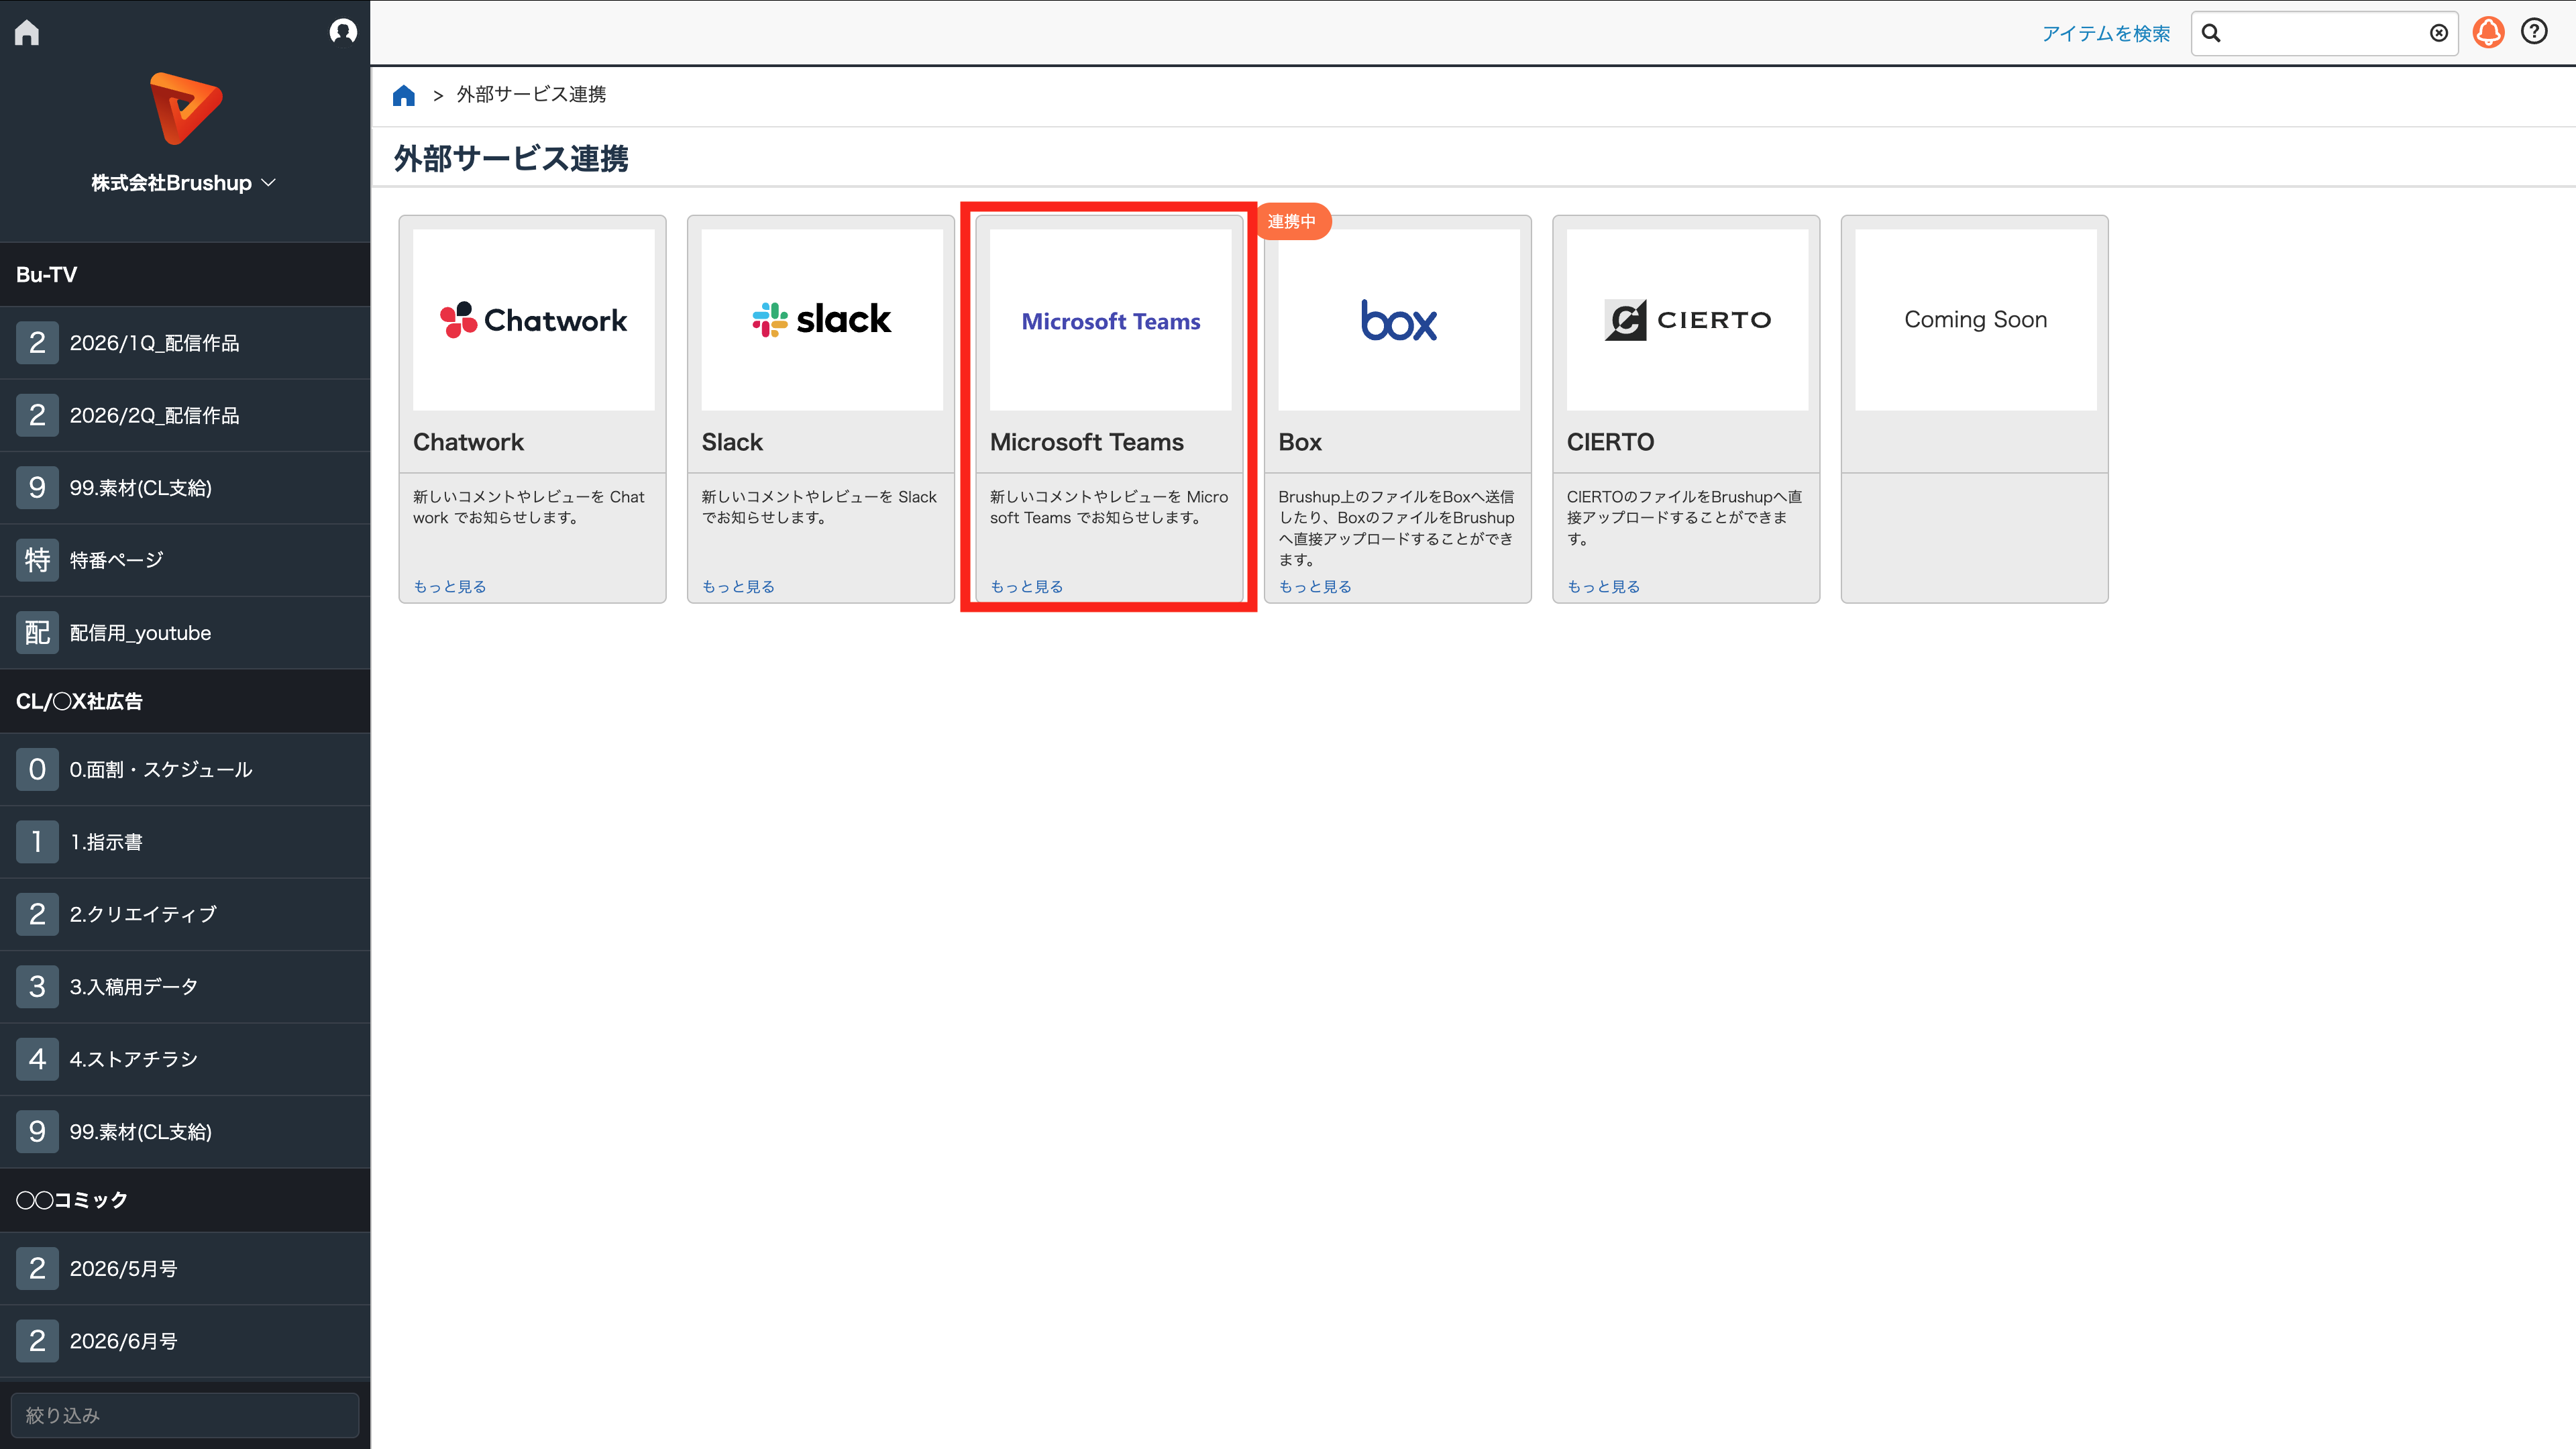Clear the search field with x icon
Screen dimensions: 2576x1449
pos(2439,33)
